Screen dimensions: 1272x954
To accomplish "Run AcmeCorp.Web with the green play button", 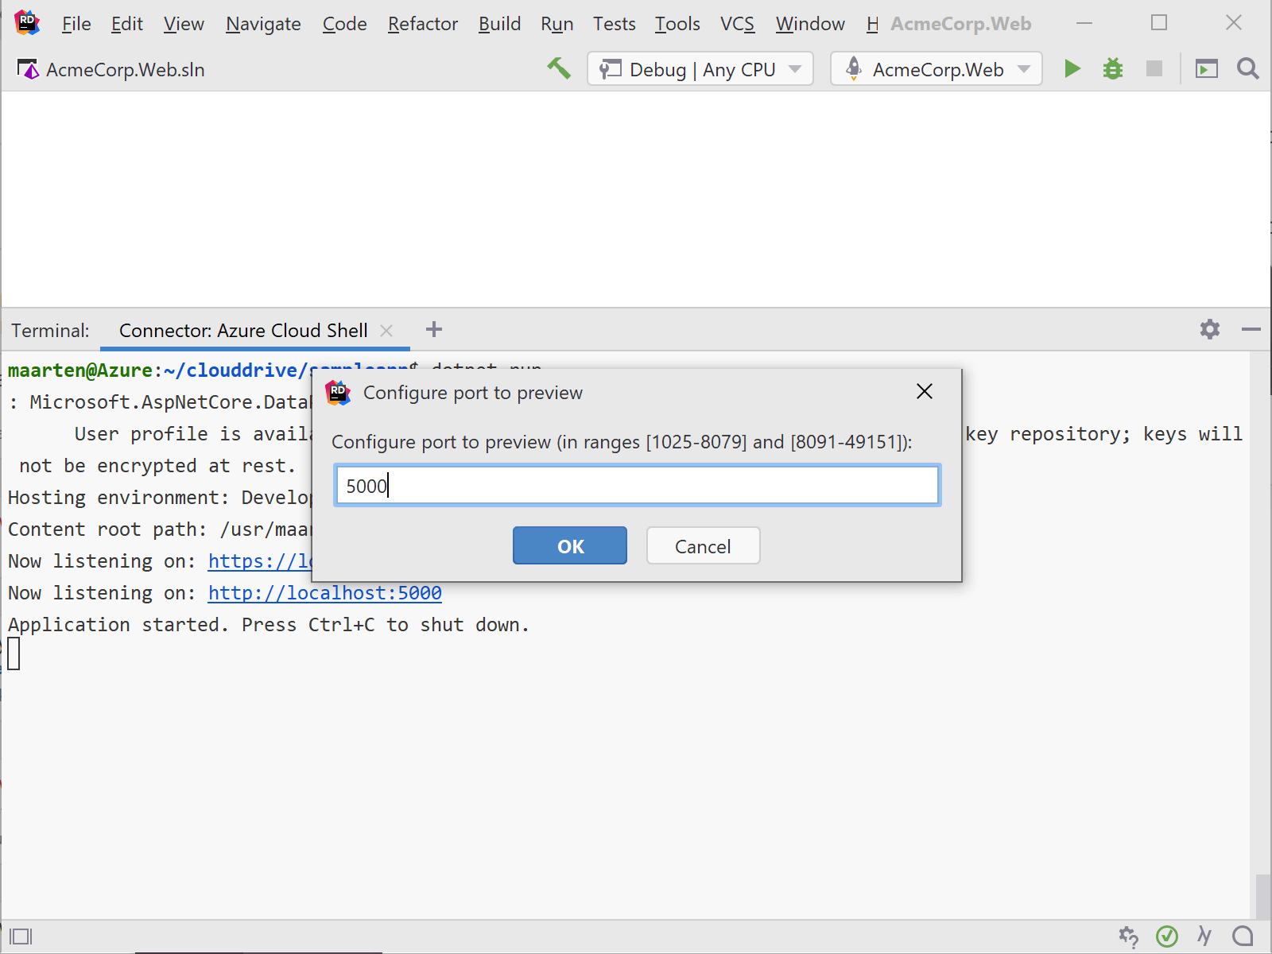I will point(1072,69).
